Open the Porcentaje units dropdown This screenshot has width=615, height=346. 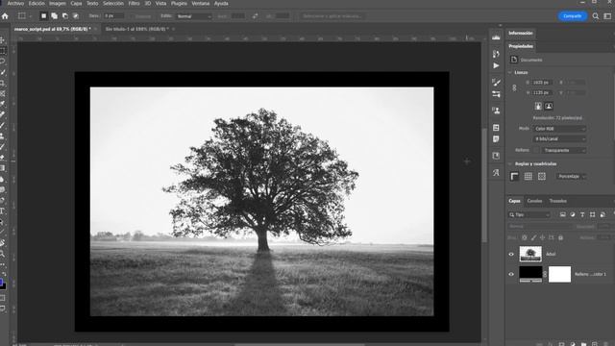pyautogui.click(x=571, y=177)
